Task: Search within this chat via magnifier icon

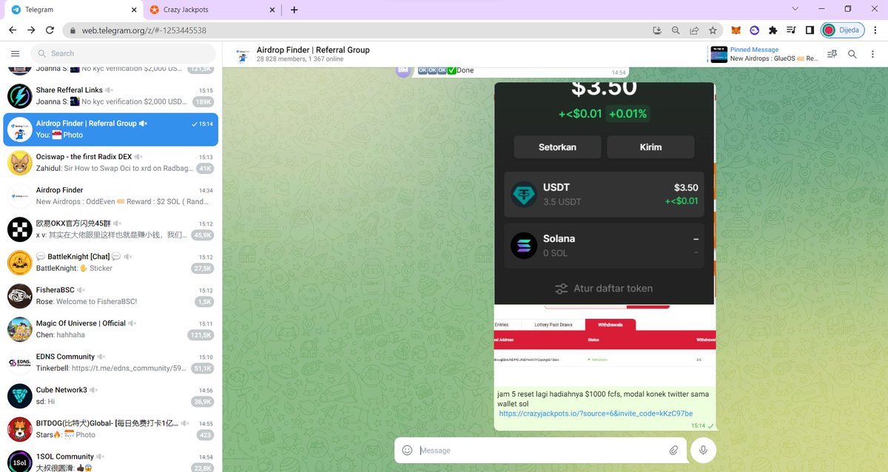Action: tap(852, 54)
